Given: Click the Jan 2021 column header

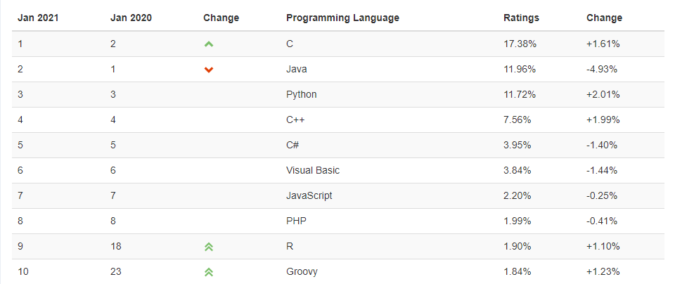Looking at the screenshot, I should click(x=38, y=18).
